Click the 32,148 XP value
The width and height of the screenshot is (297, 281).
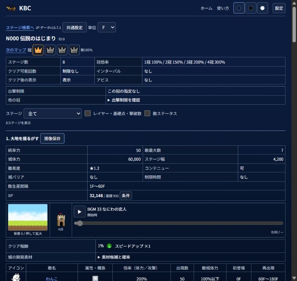point(96,196)
